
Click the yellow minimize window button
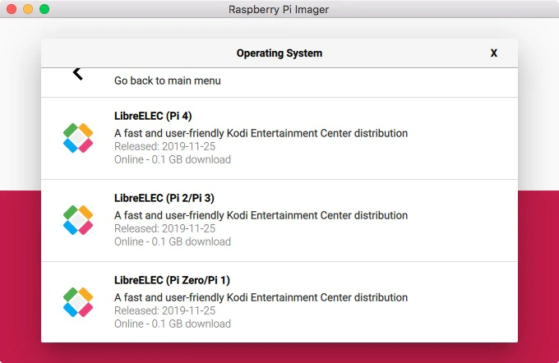(x=28, y=9)
